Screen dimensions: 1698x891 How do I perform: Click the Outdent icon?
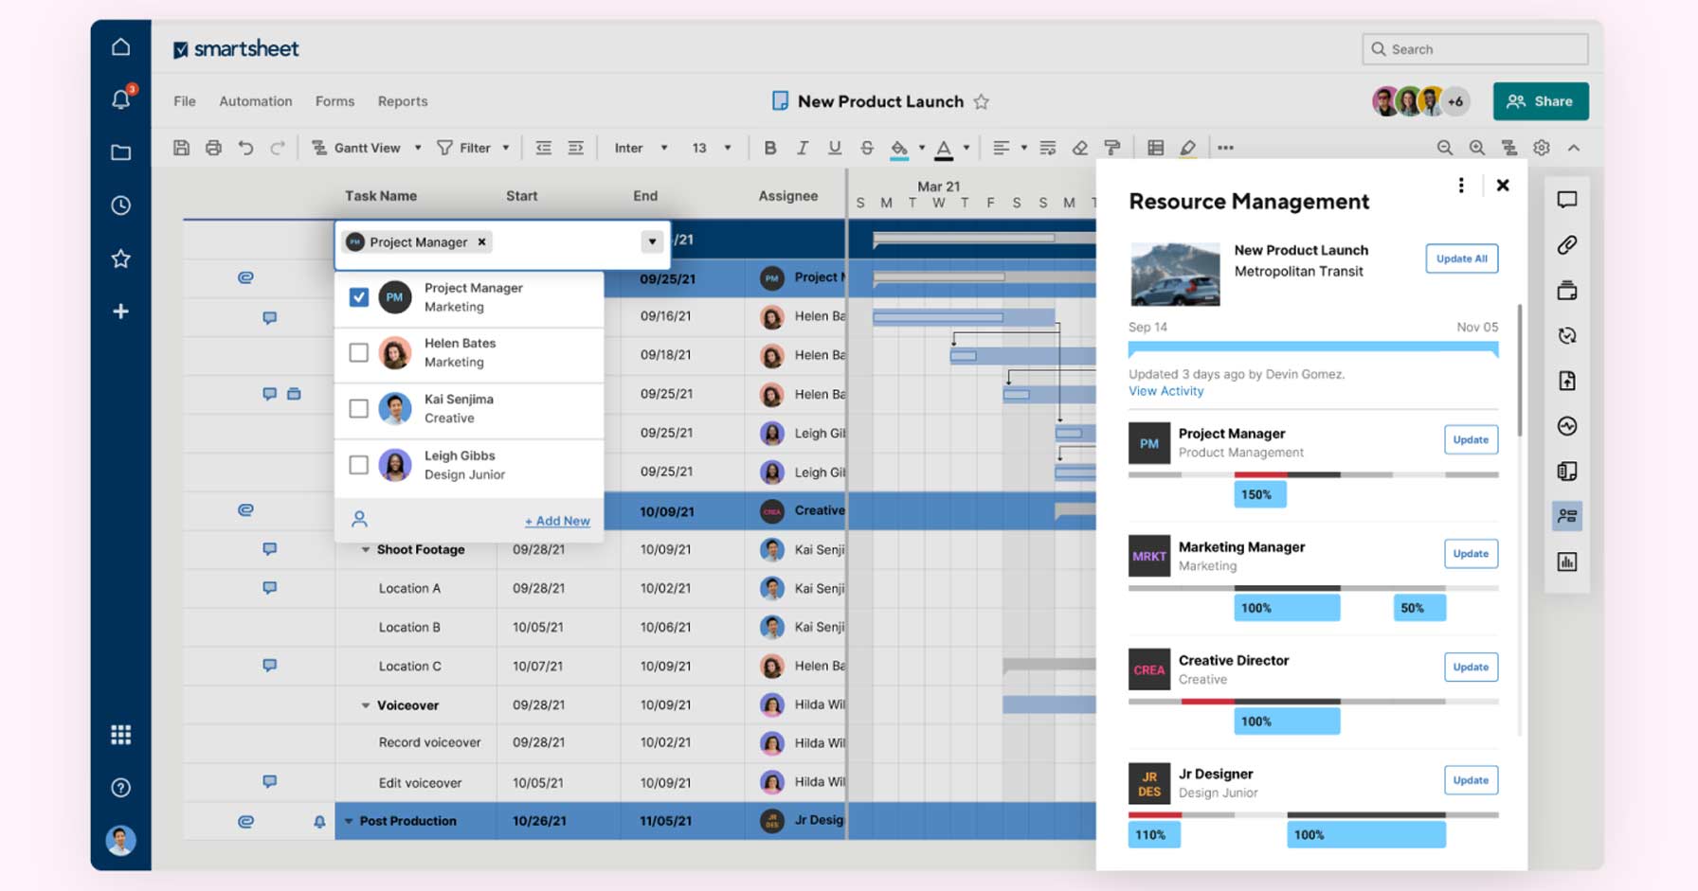point(543,148)
